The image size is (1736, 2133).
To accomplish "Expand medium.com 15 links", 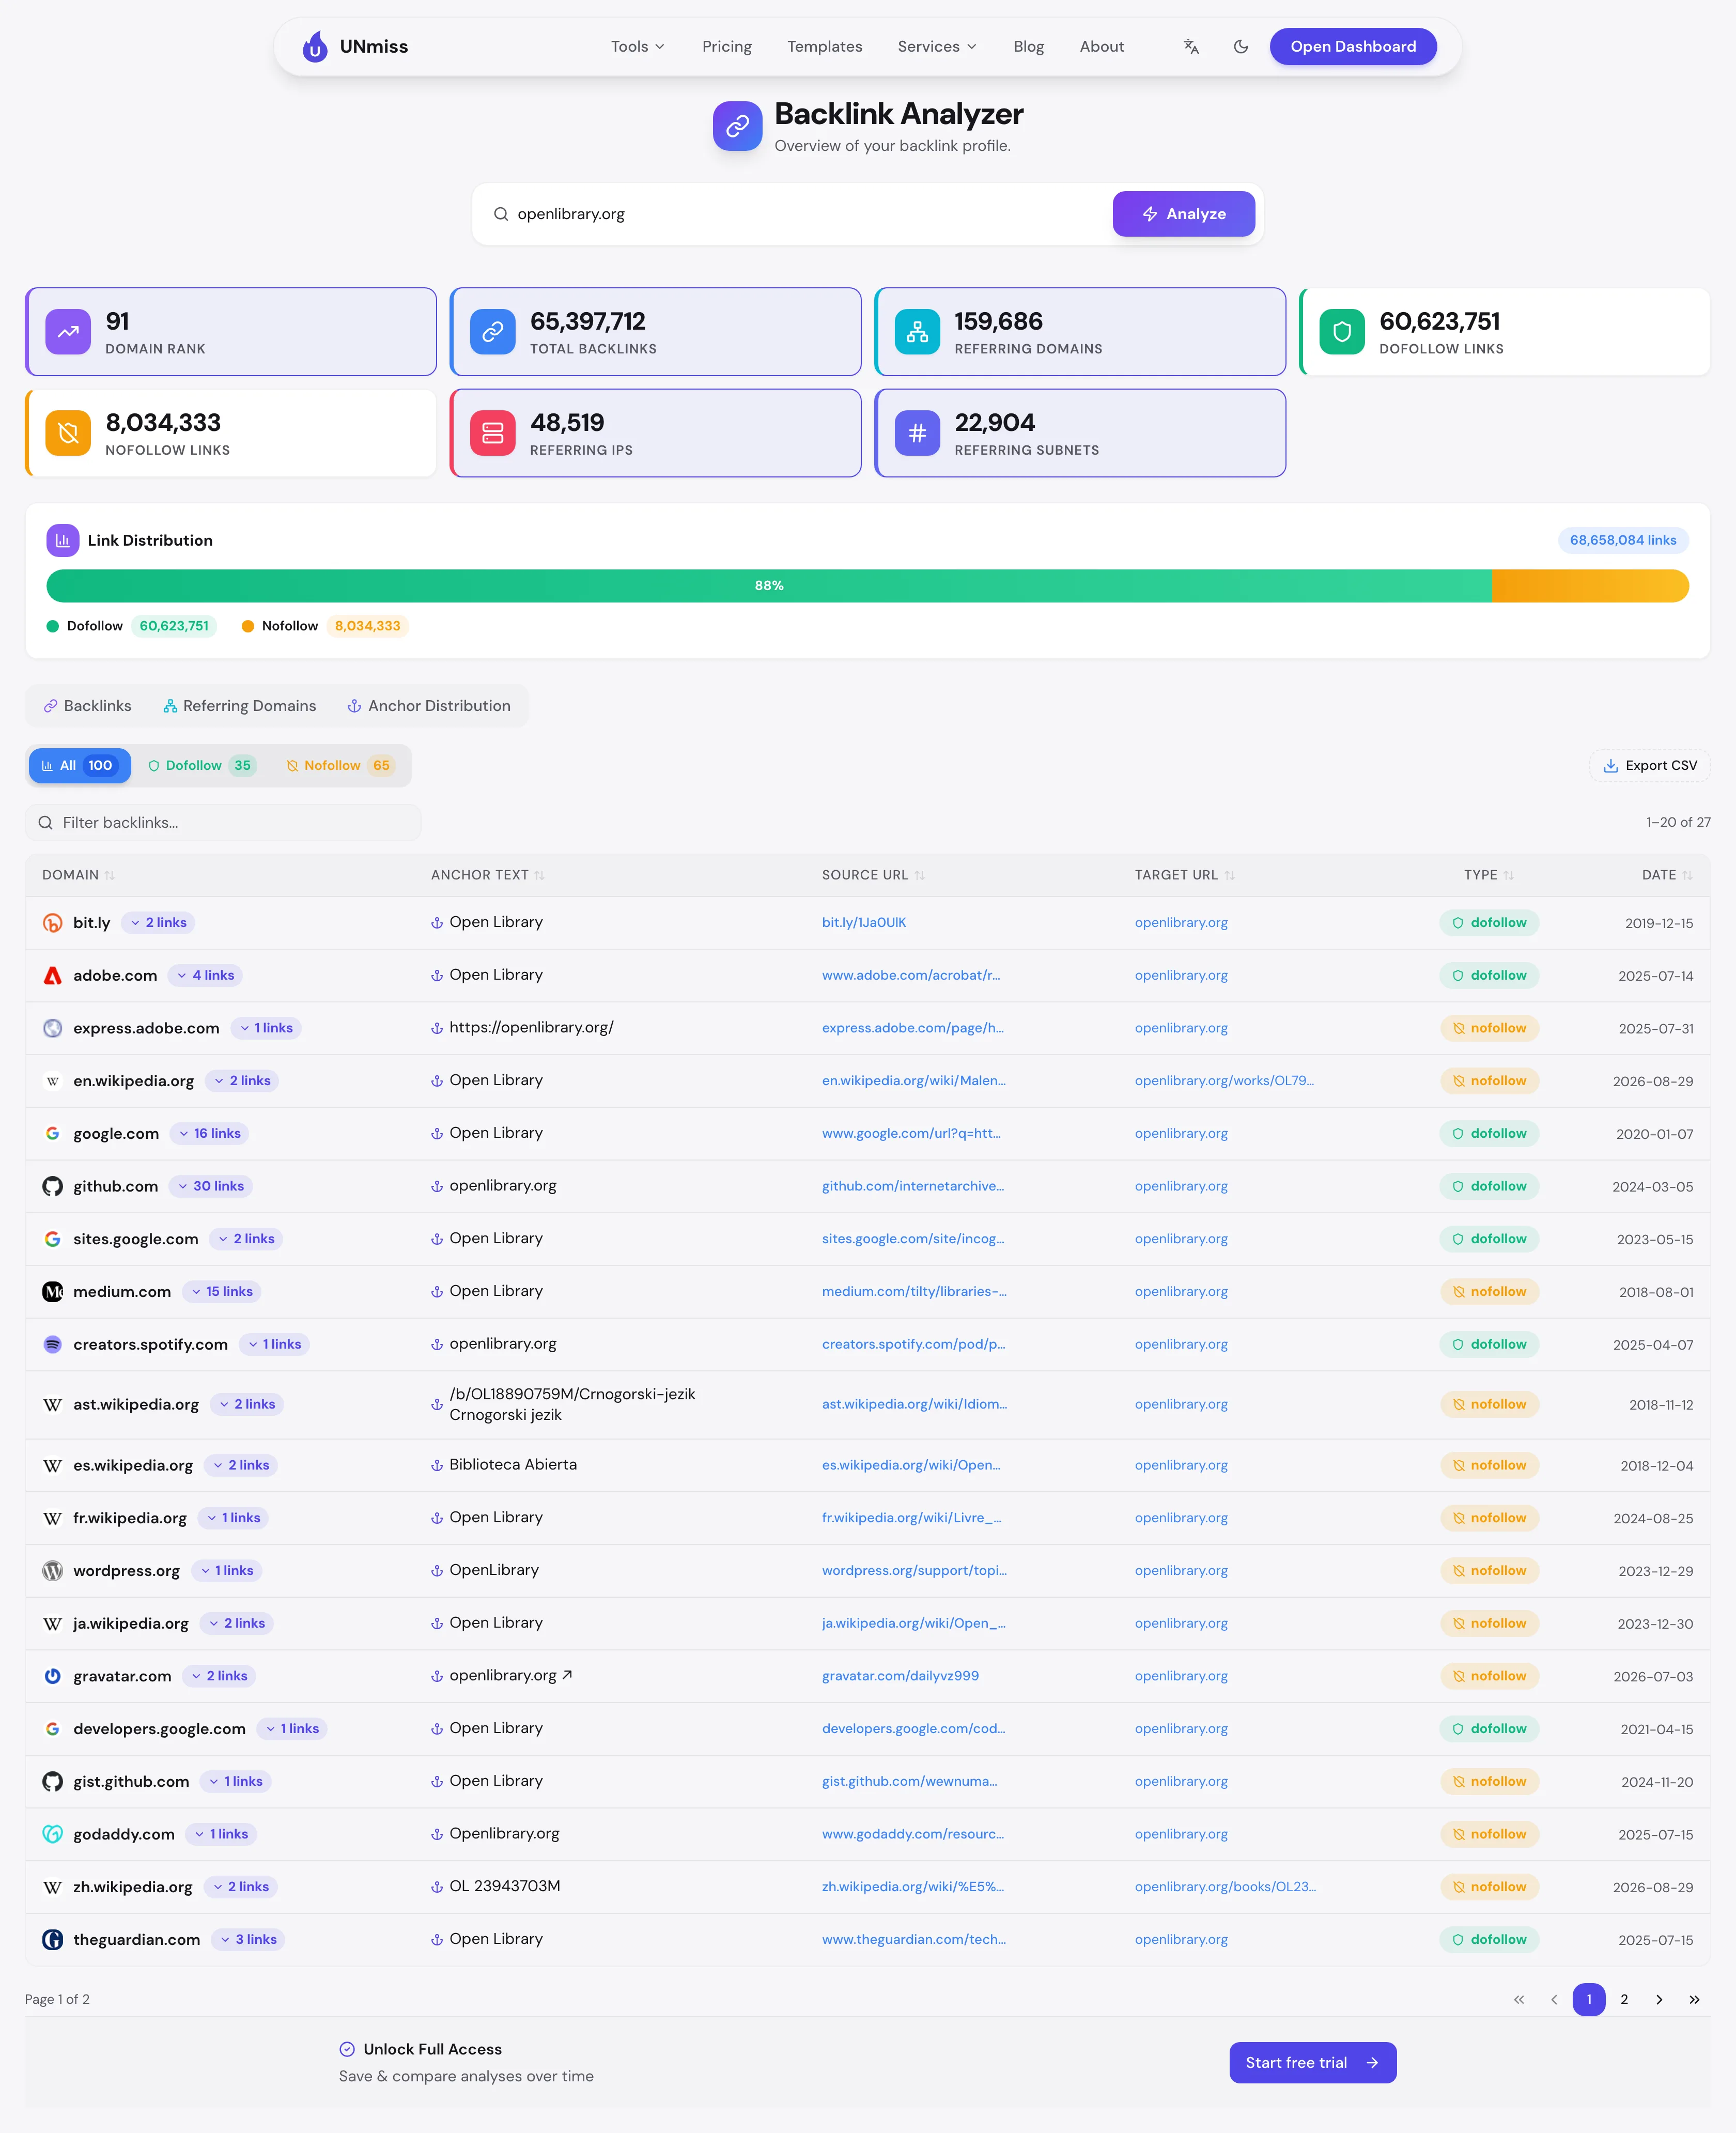I will coord(222,1292).
